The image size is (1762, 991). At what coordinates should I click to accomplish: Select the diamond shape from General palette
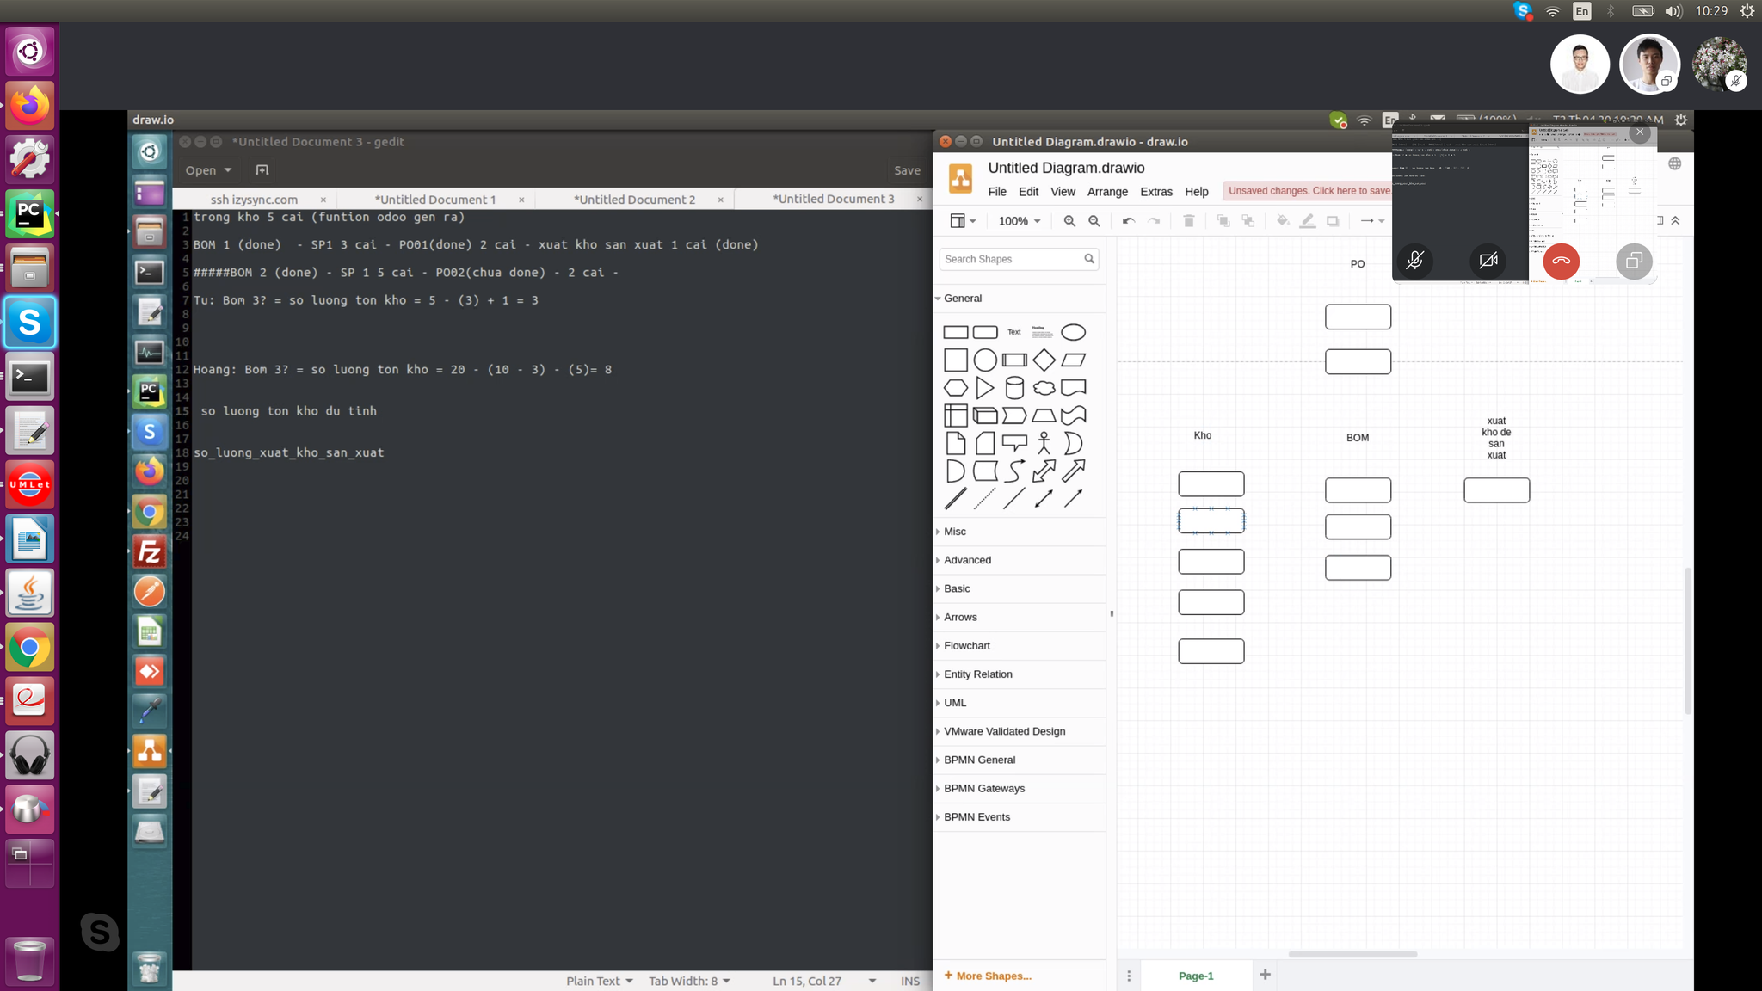click(x=1044, y=360)
